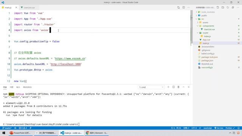The height and width of the screenshot is (136, 242).
Task: Open explorer views and more actions menu
Action: pos(238,8)
